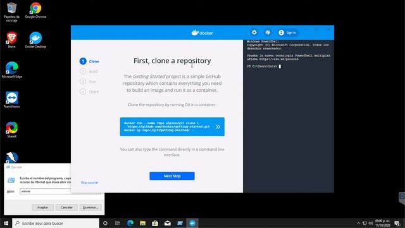Viewport: 405px width, 228px height.
Task: Open the Windows Start menu
Action: coord(6,223)
